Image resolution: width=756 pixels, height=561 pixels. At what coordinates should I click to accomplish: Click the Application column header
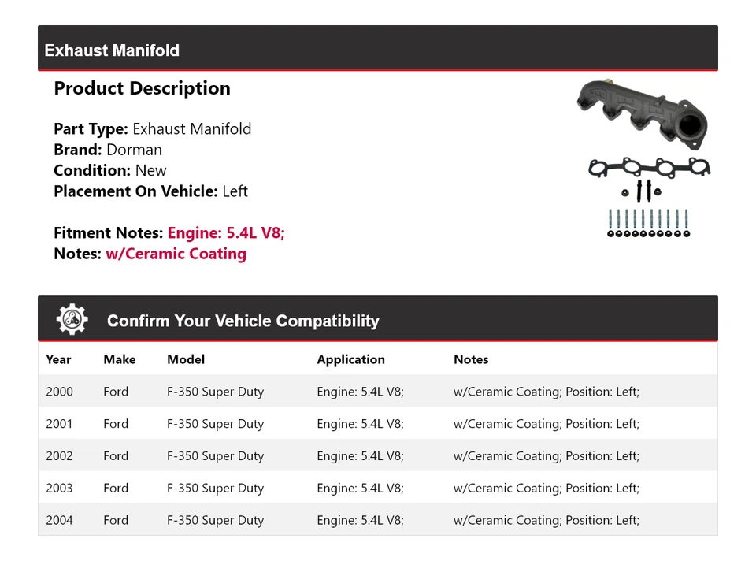tap(350, 359)
